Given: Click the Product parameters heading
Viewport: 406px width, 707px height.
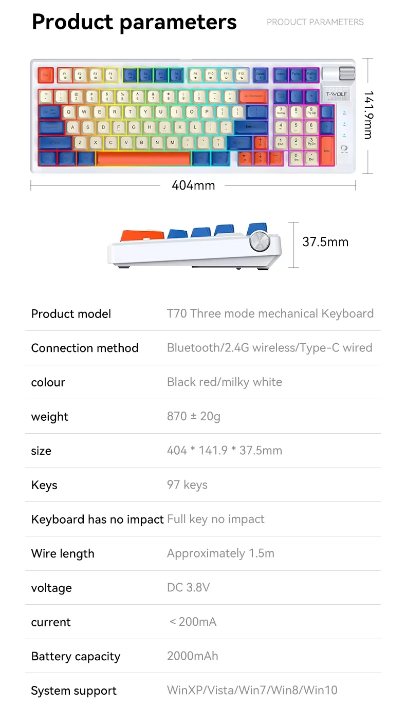Looking at the screenshot, I should click(134, 22).
